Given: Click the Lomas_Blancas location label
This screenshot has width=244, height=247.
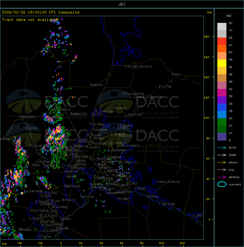Looking at the screenshot, I should pyautogui.click(x=168, y=182).
